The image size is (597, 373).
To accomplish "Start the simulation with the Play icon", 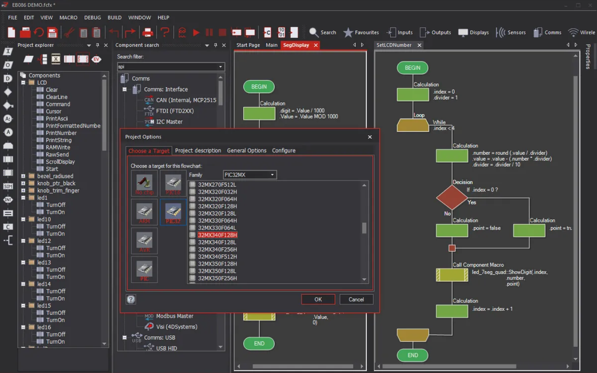I will click(196, 32).
